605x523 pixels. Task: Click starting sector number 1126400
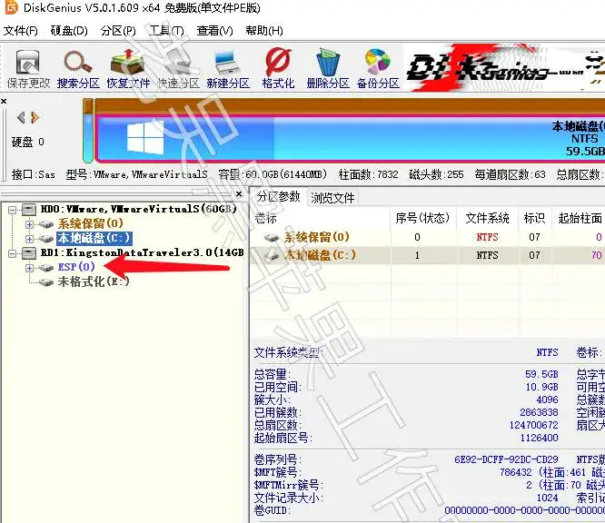(539, 438)
